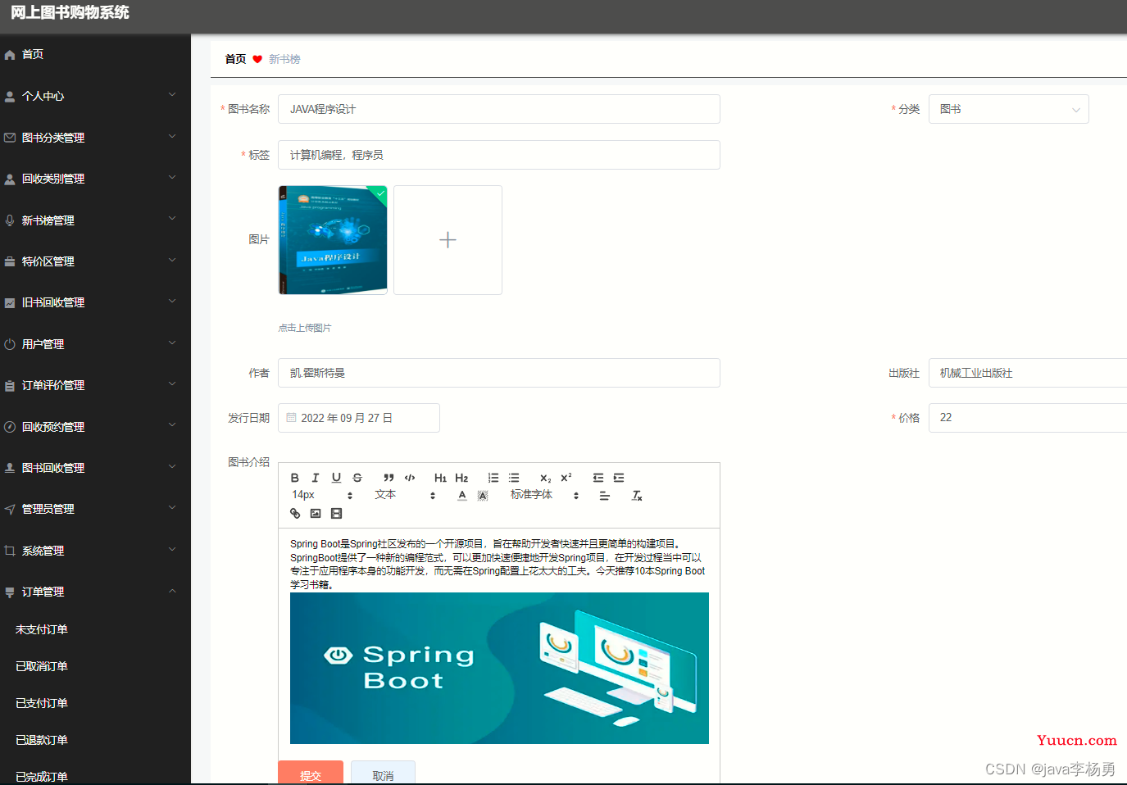Open the 标准字体 font family dropdown

[x=545, y=496]
